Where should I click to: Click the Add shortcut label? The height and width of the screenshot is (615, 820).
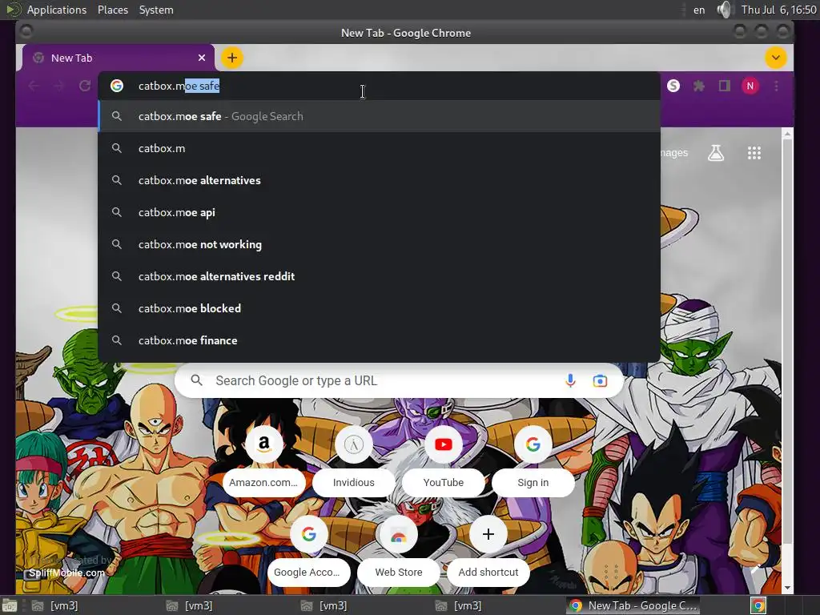tap(488, 572)
